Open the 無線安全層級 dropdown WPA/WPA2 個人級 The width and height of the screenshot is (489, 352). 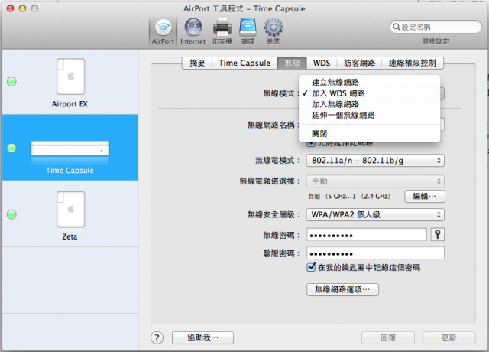coord(375,214)
